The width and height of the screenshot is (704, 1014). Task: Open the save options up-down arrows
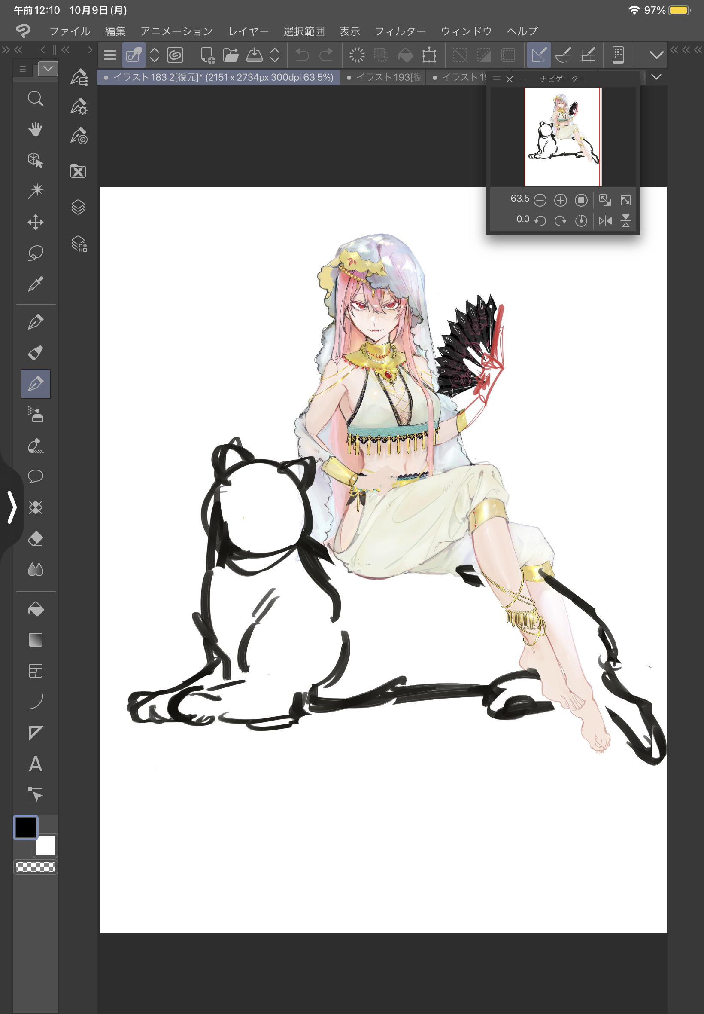tap(274, 55)
